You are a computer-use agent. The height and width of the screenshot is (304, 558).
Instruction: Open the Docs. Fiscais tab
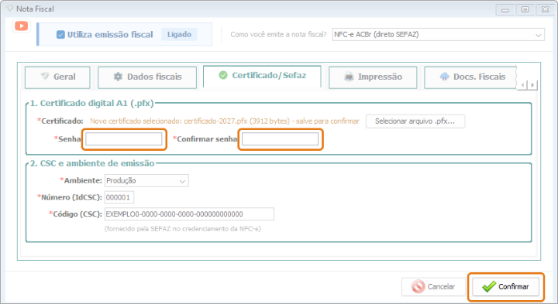click(x=470, y=77)
